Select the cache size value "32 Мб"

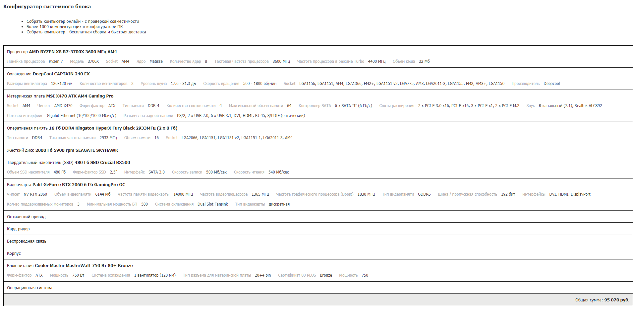click(424, 61)
